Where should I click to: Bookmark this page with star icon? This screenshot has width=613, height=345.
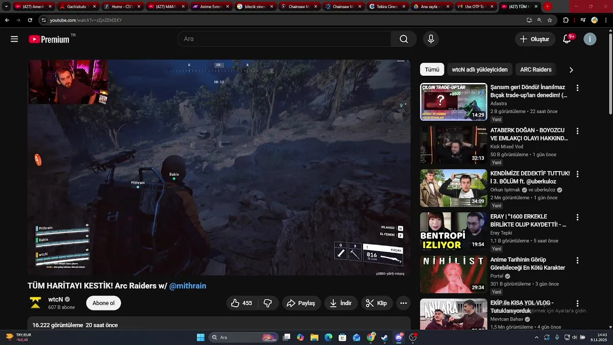point(550,20)
